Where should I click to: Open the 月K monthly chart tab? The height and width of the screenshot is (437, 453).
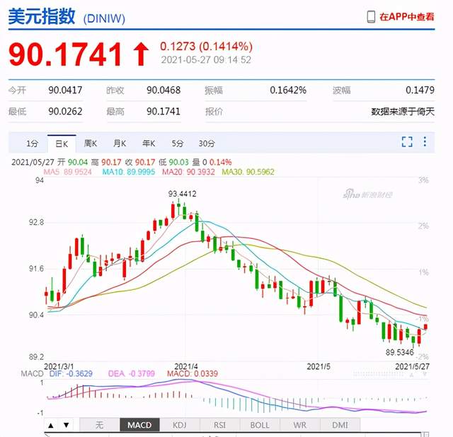119,143
